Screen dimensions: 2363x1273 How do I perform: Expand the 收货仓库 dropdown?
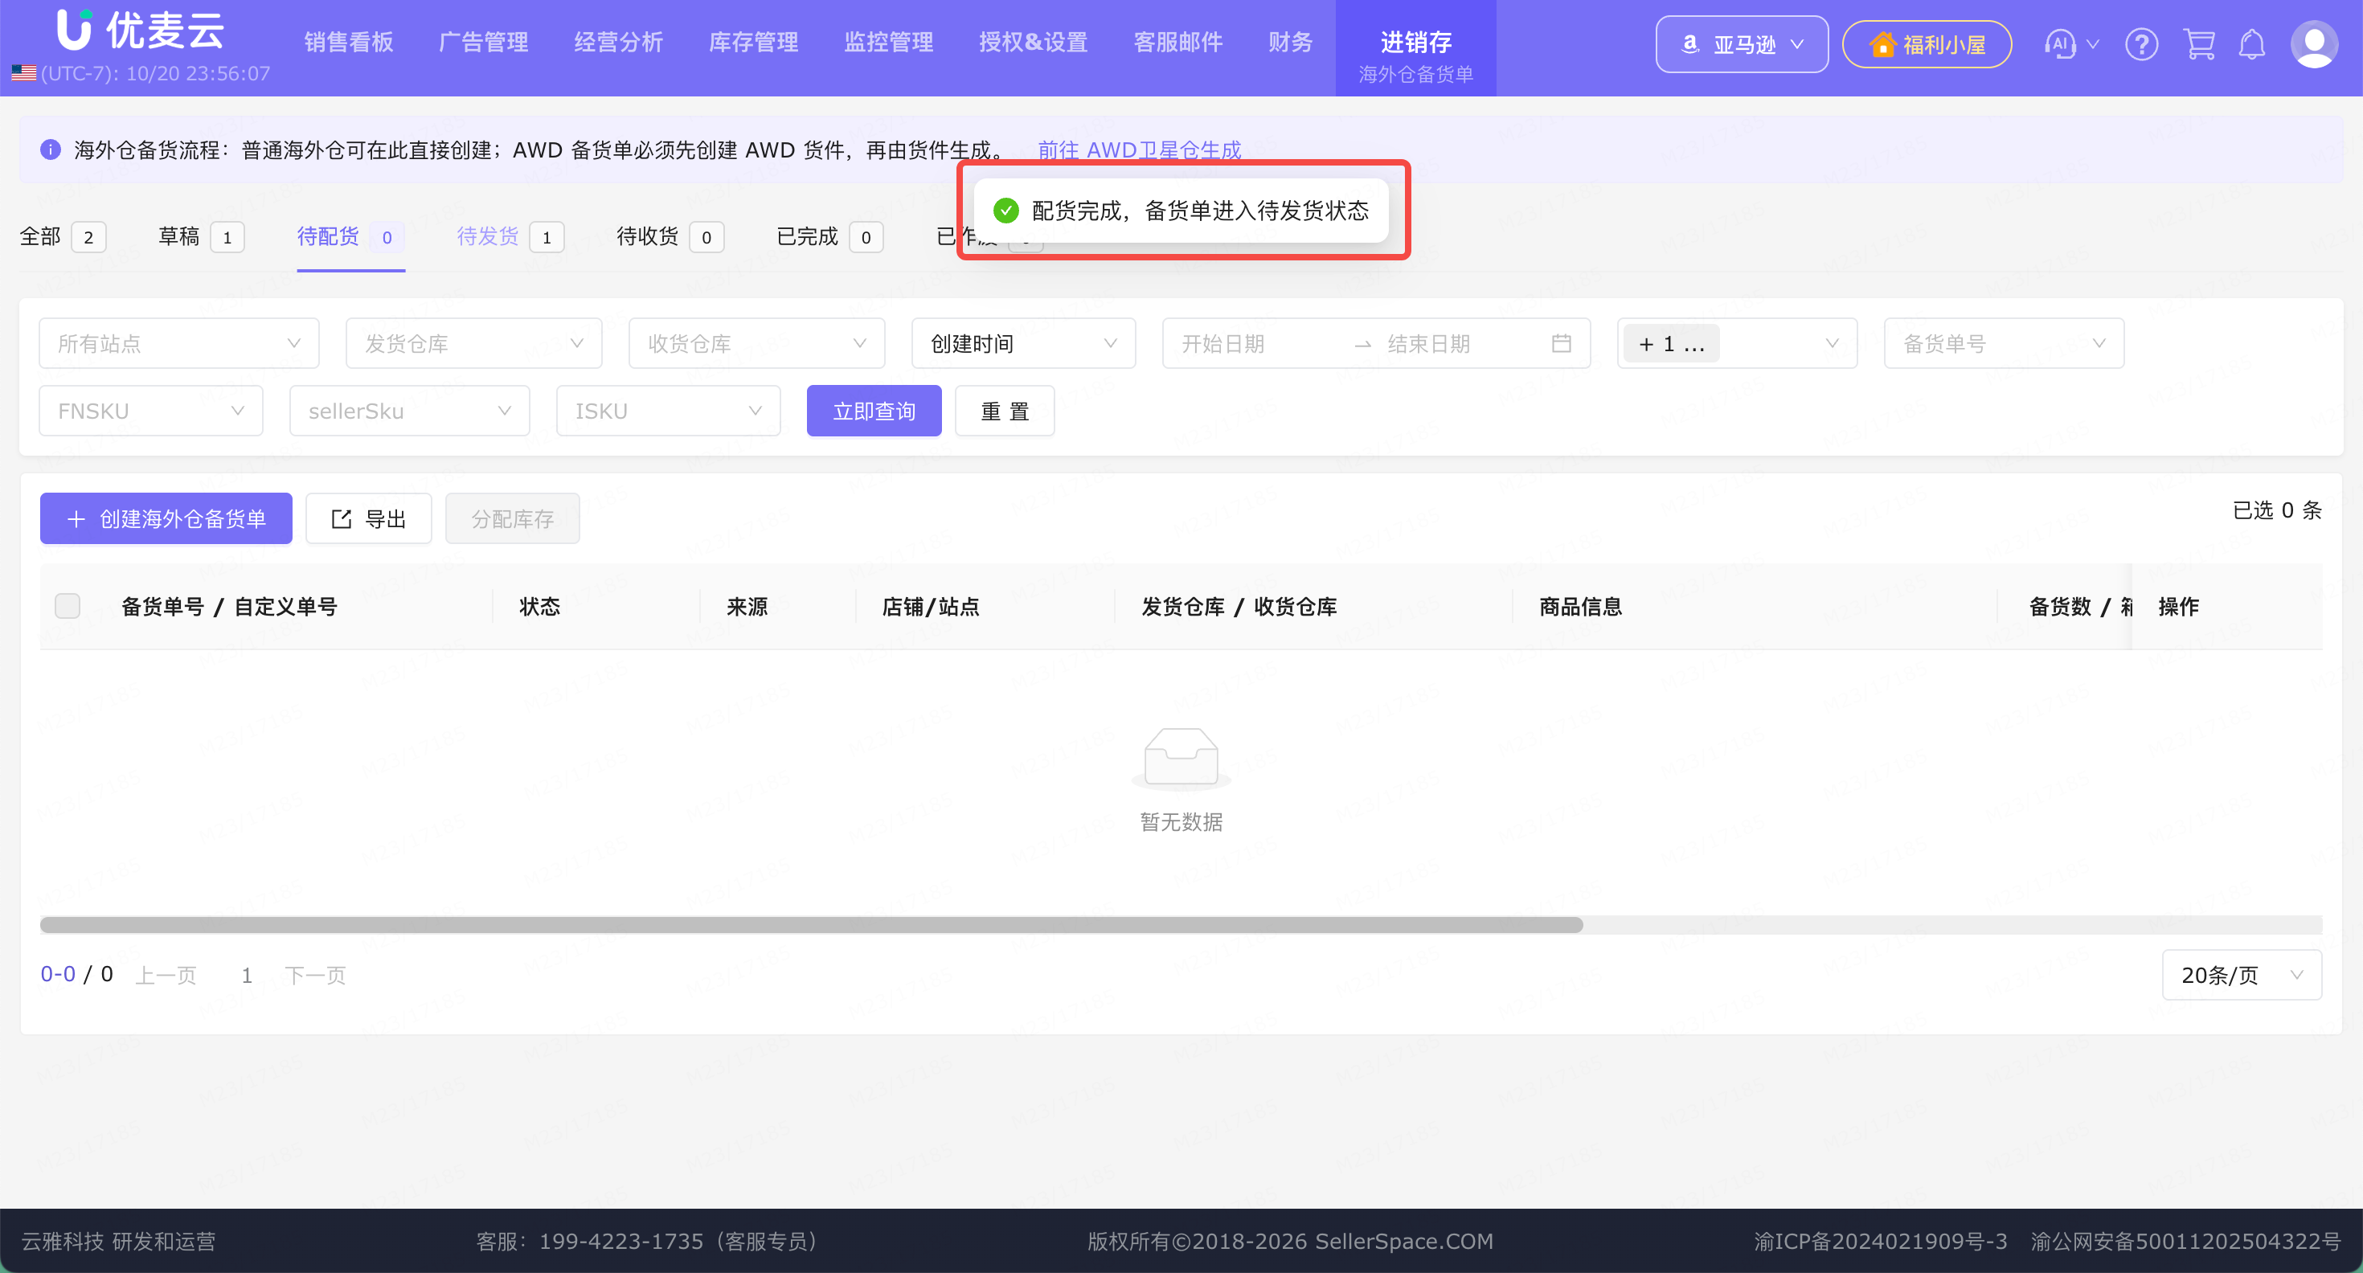[x=757, y=343]
